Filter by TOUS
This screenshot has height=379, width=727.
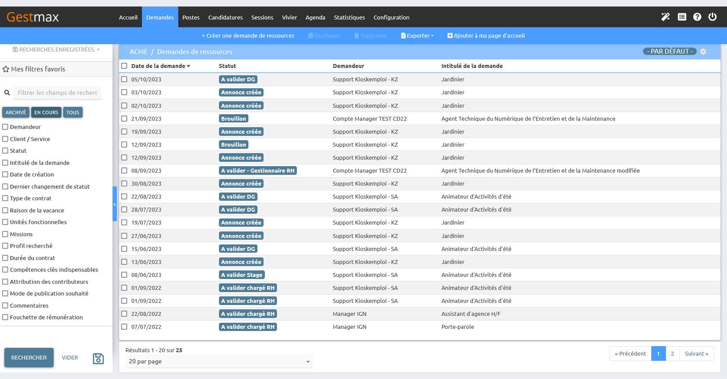coord(73,112)
